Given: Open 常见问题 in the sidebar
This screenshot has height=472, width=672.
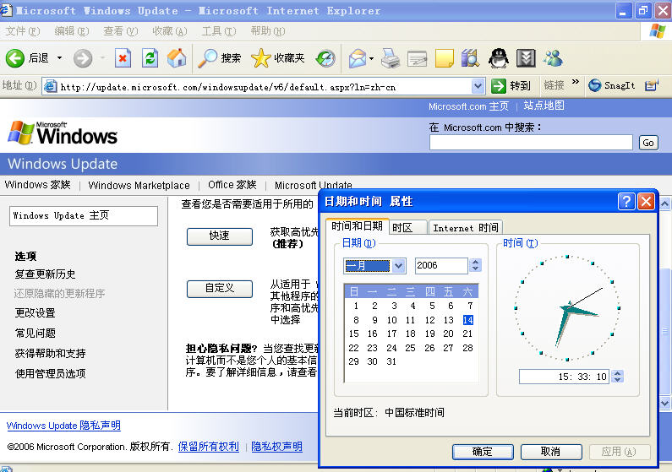Looking at the screenshot, I should pyautogui.click(x=36, y=333).
